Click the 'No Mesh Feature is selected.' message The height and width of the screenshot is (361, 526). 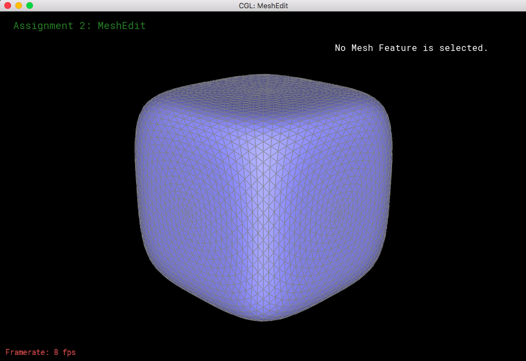point(411,48)
